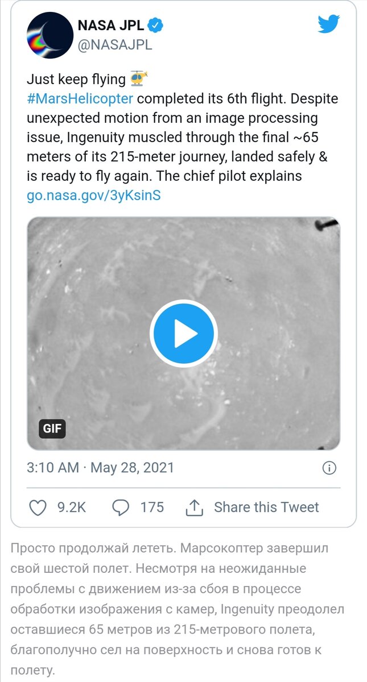Open the NASA JPL display name
Viewport: 367px width, 682px height.
tap(111, 25)
